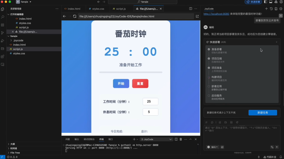Start a new JoyCode chat with plus icon

[x=266, y=9]
